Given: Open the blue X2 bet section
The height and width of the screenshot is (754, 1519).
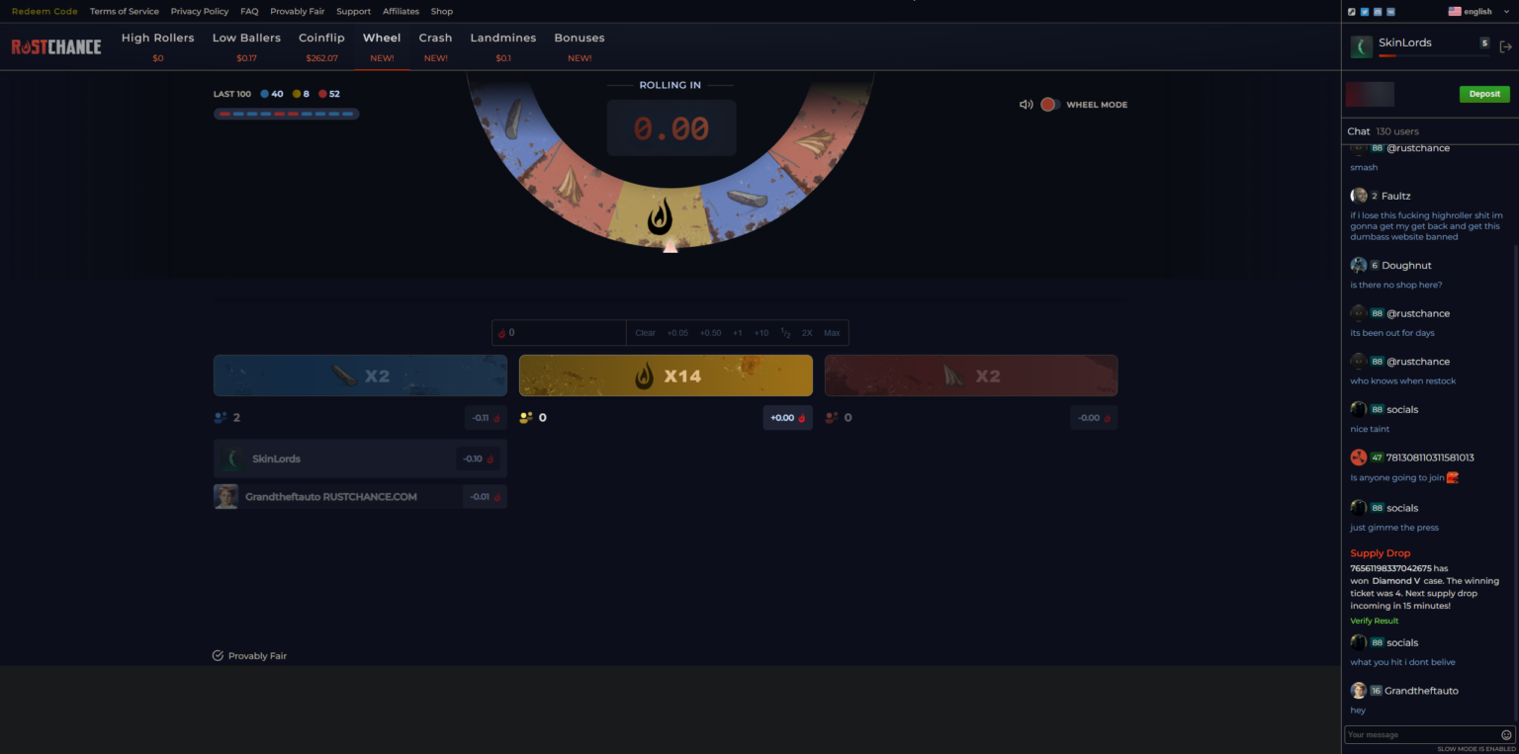Looking at the screenshot, I should (x=360, y=375).
